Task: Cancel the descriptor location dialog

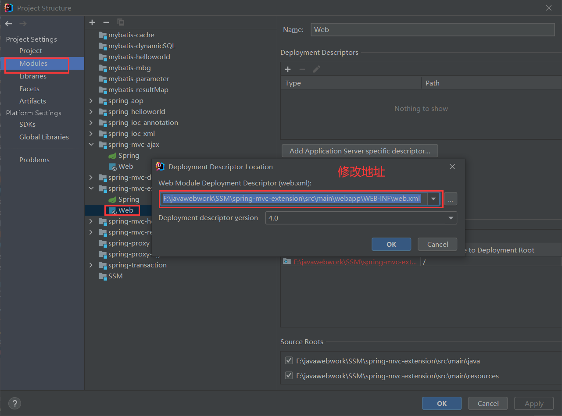Action: pyautogui.click(x=437, y=244)
